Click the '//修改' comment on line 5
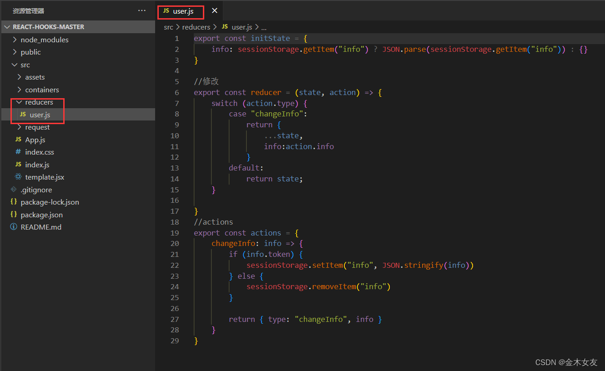The image size is (605, 371). (207, 81)
